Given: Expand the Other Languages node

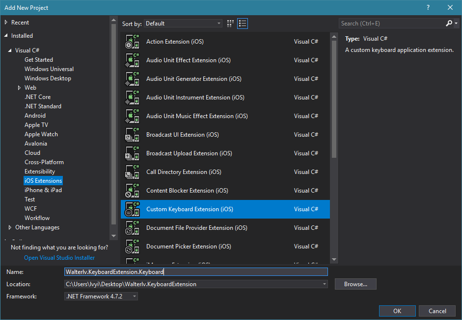Looking at the screenshot, I should pyautogui.click(x=10, y=227).
